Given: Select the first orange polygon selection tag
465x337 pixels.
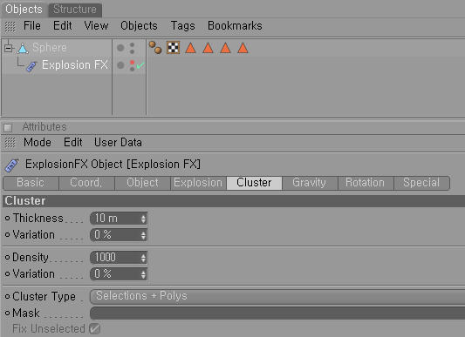Looking at the screenshot, I should point(191,48).
